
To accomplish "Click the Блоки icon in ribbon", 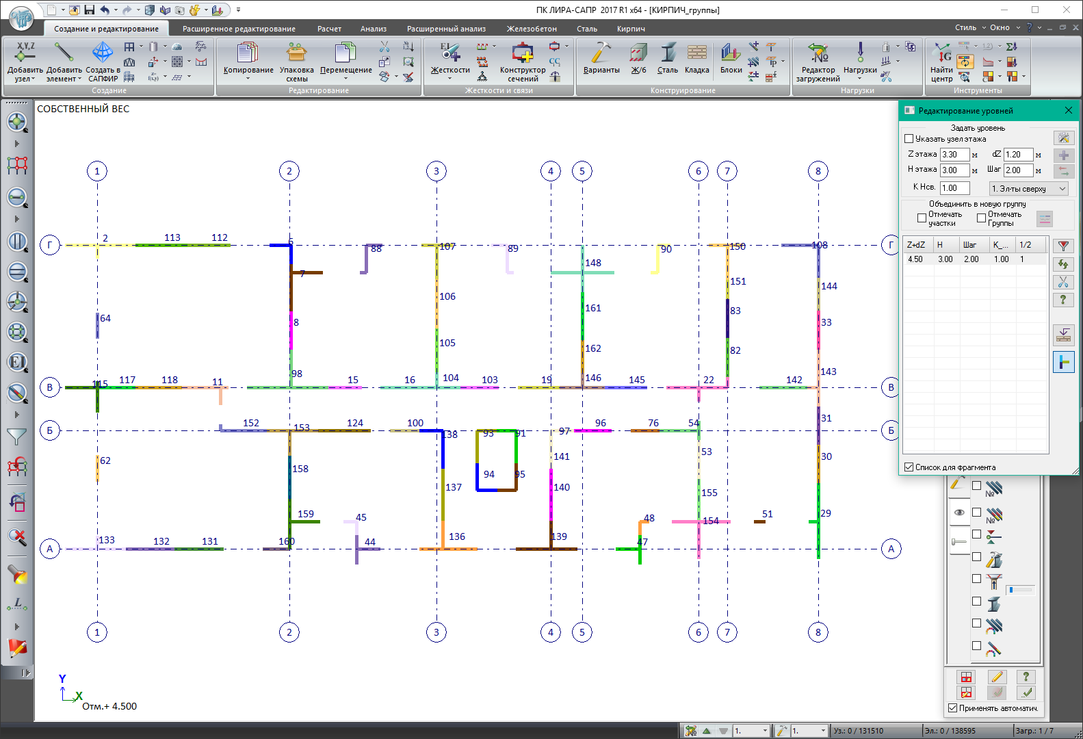I will point(731,53).
